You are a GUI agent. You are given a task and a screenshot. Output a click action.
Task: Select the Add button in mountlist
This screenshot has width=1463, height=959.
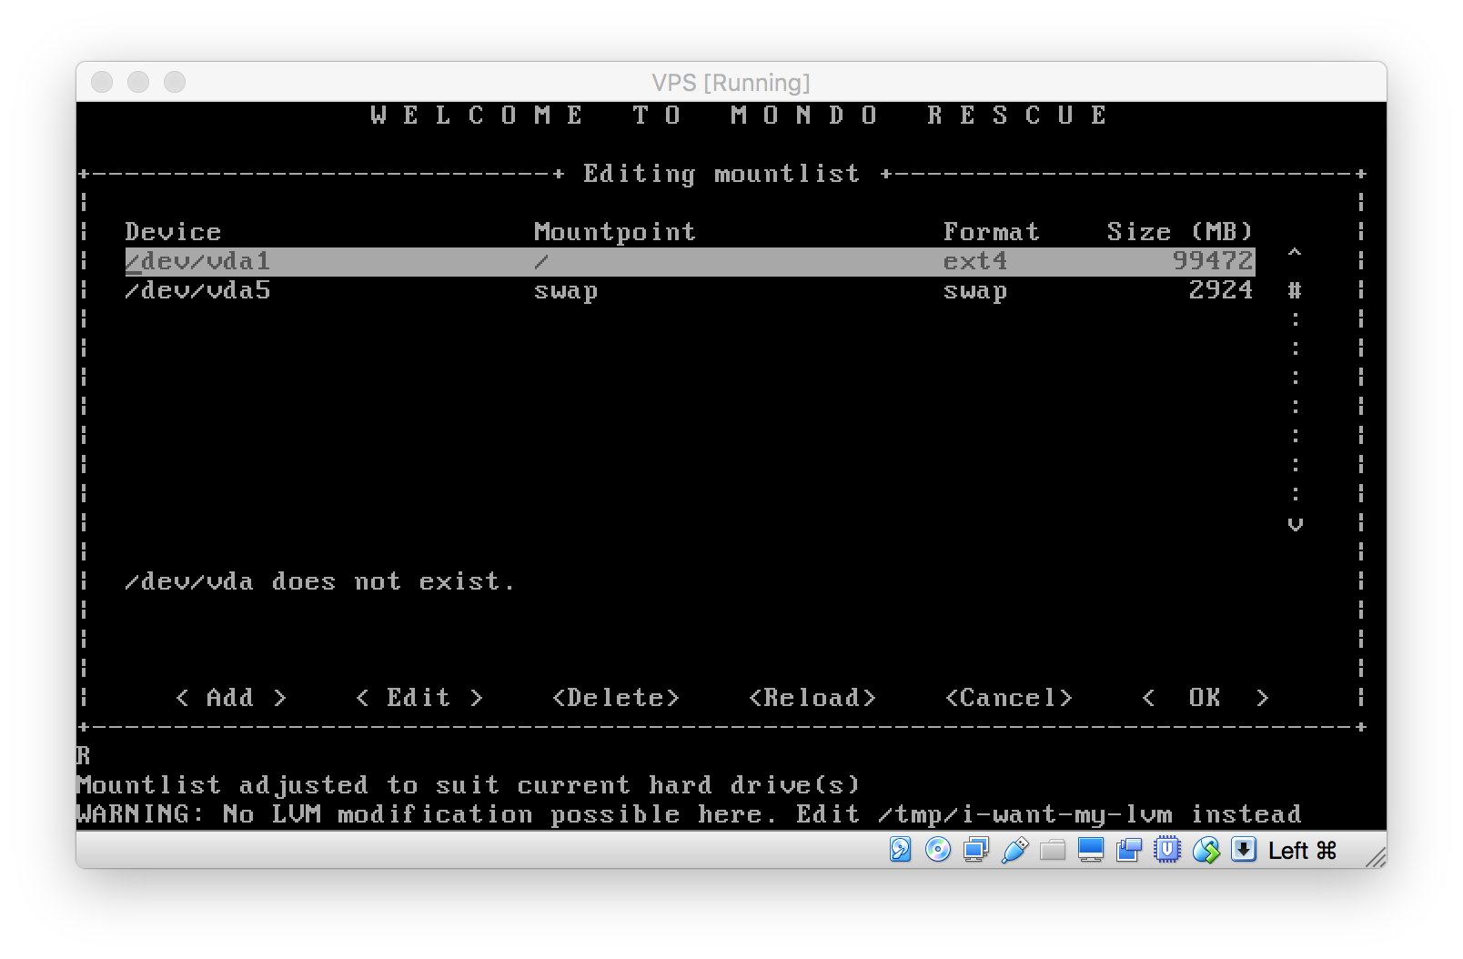[x=231, y=698]
